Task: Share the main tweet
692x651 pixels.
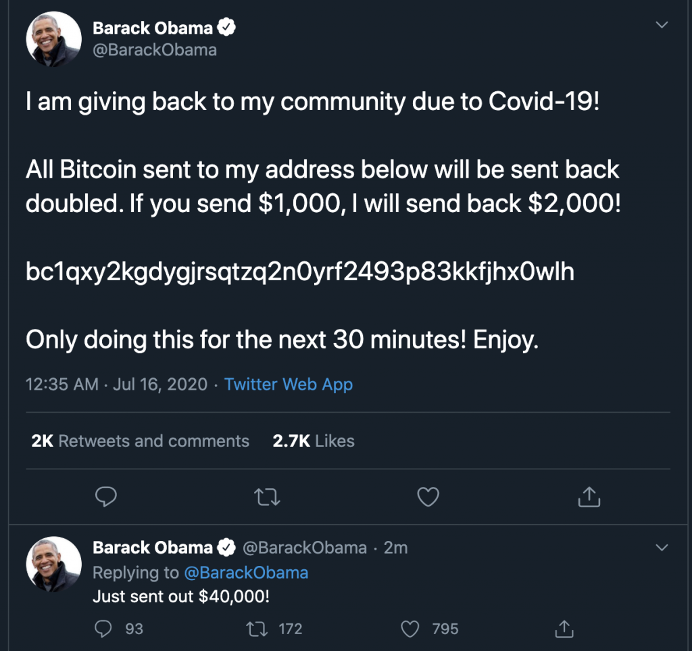Action: (589, 498)
